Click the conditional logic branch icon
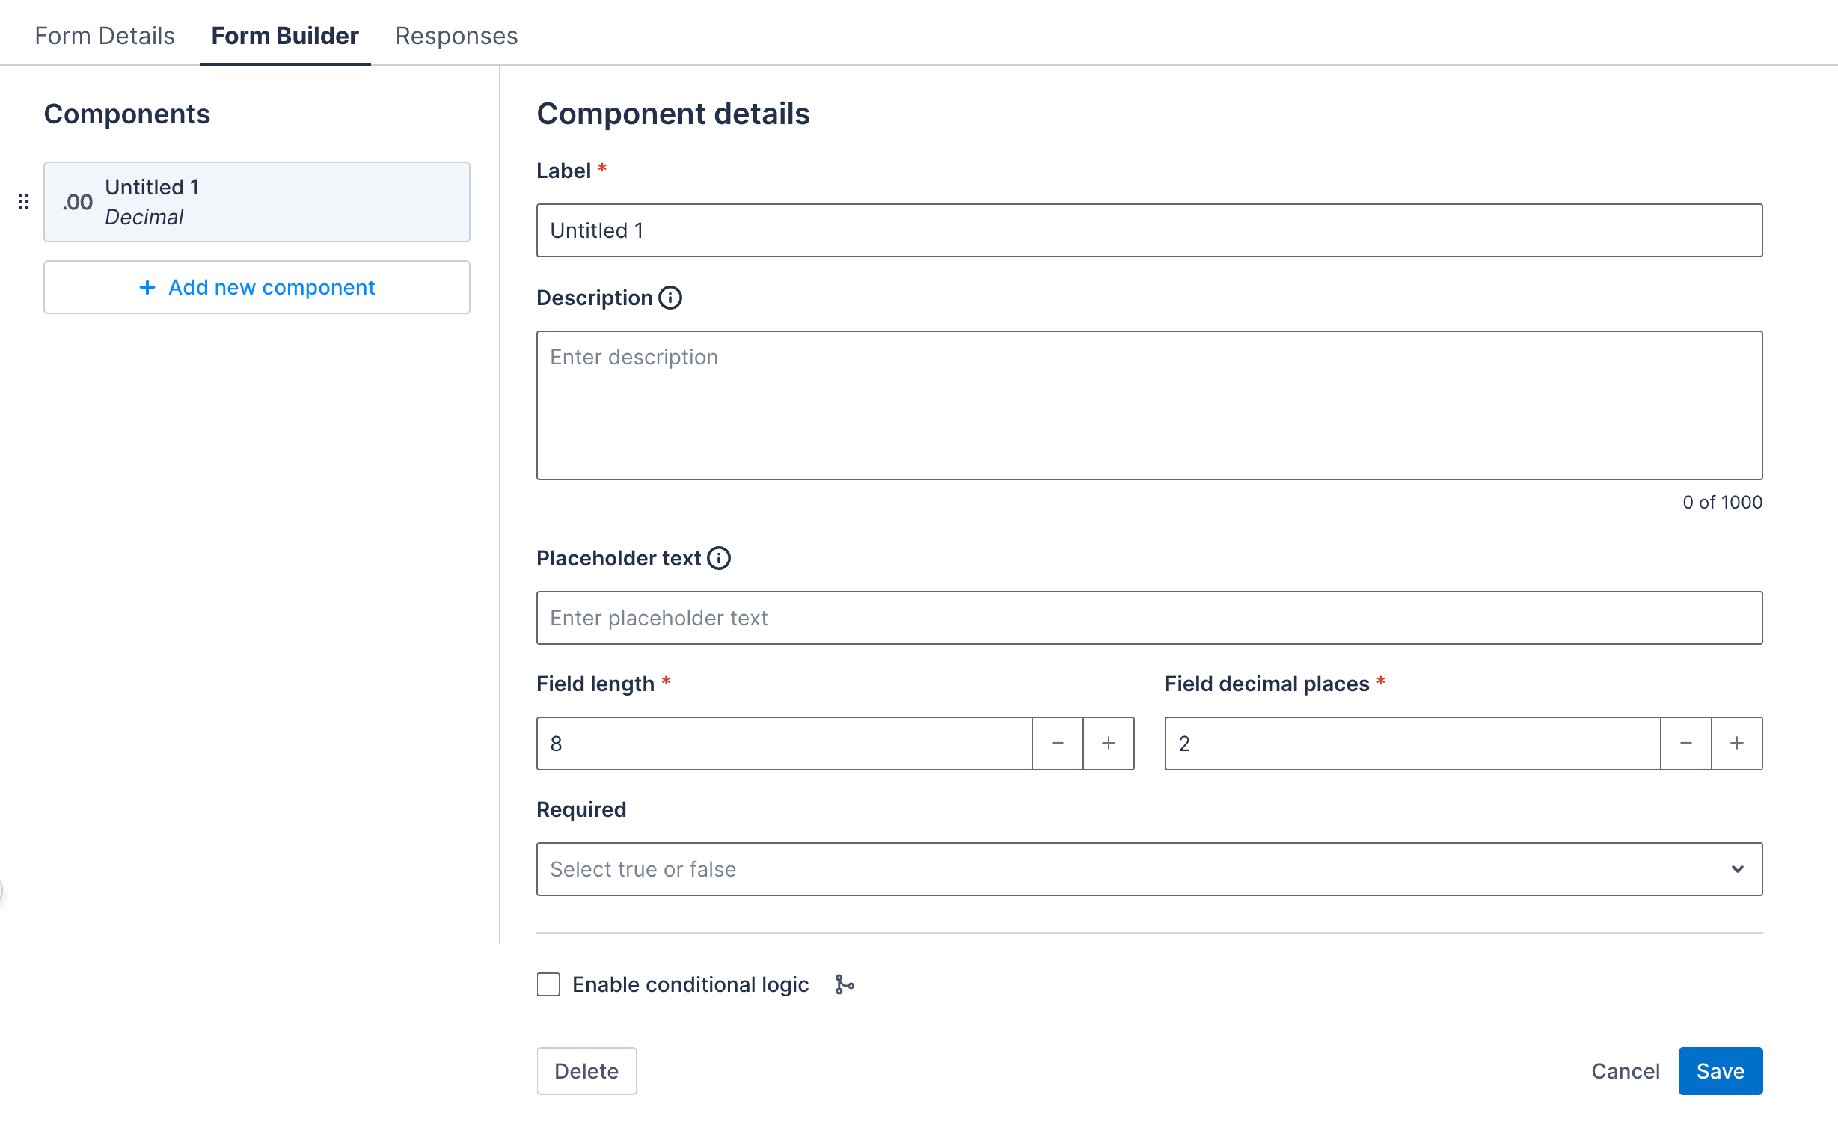Screen dimensions: 1838x1125 point(844,984)
